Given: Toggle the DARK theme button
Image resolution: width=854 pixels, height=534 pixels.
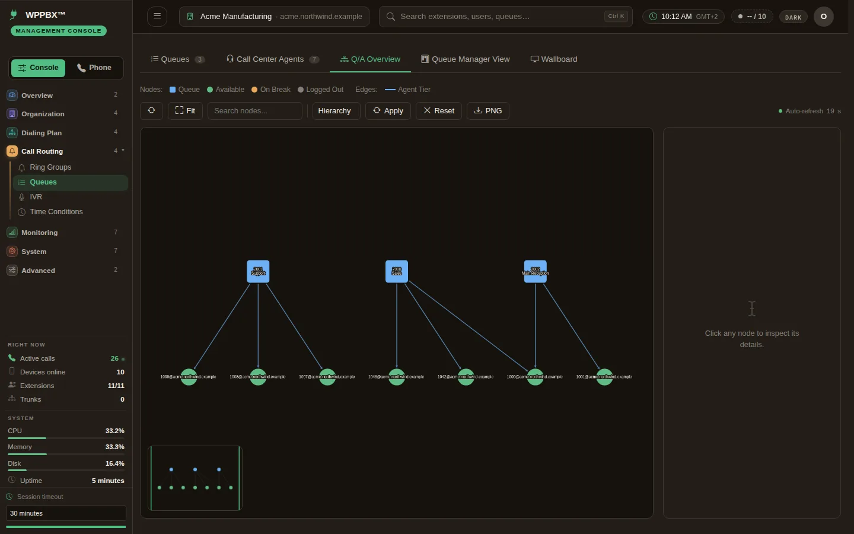Looking at the screenshot, I should click(794, 17).
